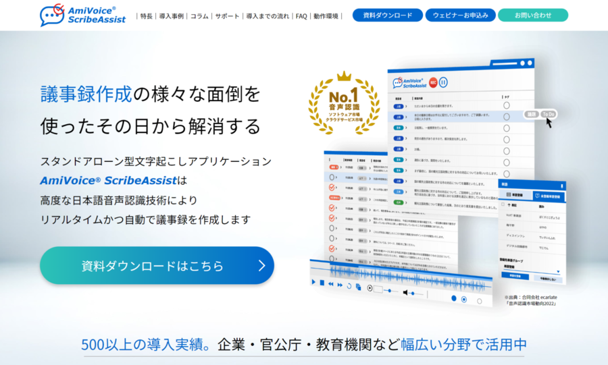Image resolution: width=608 pixels, height=365 pixels.
Task: Select サポート in the top menu
Action: pyautogui.click(x=227, y=16)
